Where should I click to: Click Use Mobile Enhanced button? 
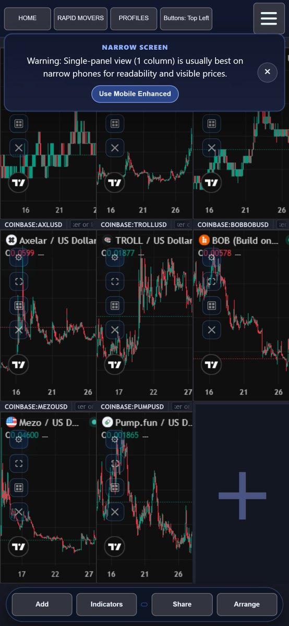[x=135, y=94]
